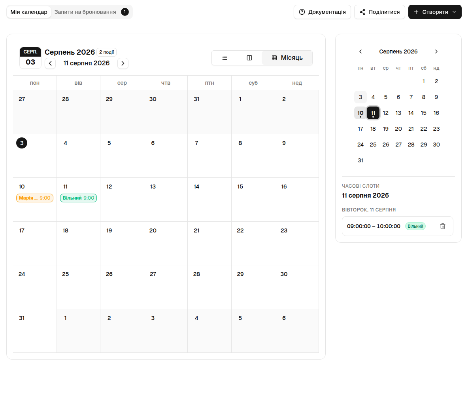Screen dimensions: 468x396
Task: Open the Створити dropdown
Action: click(435, 12)
